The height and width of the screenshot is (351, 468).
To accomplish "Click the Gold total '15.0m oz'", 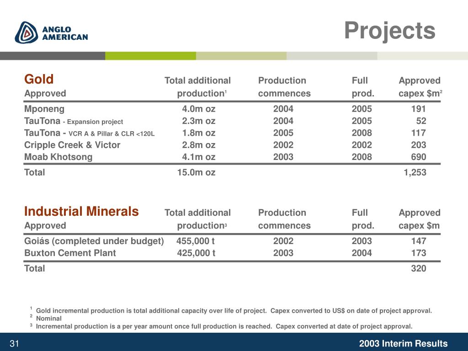I will (197, 172).
